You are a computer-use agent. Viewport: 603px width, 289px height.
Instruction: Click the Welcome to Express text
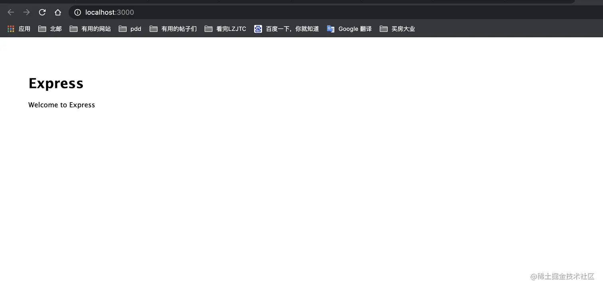[61, 105]
